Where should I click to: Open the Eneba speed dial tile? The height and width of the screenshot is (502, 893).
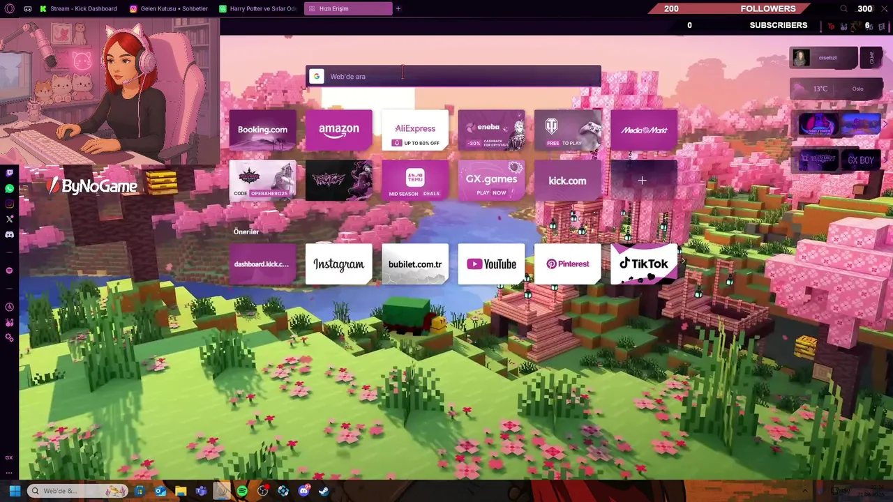tap(491, 130)
